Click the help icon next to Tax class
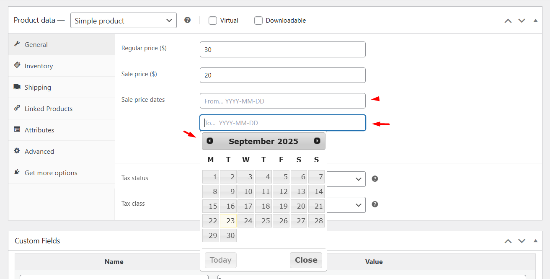The width and height of the screenshot is (550, 279). 375,204
